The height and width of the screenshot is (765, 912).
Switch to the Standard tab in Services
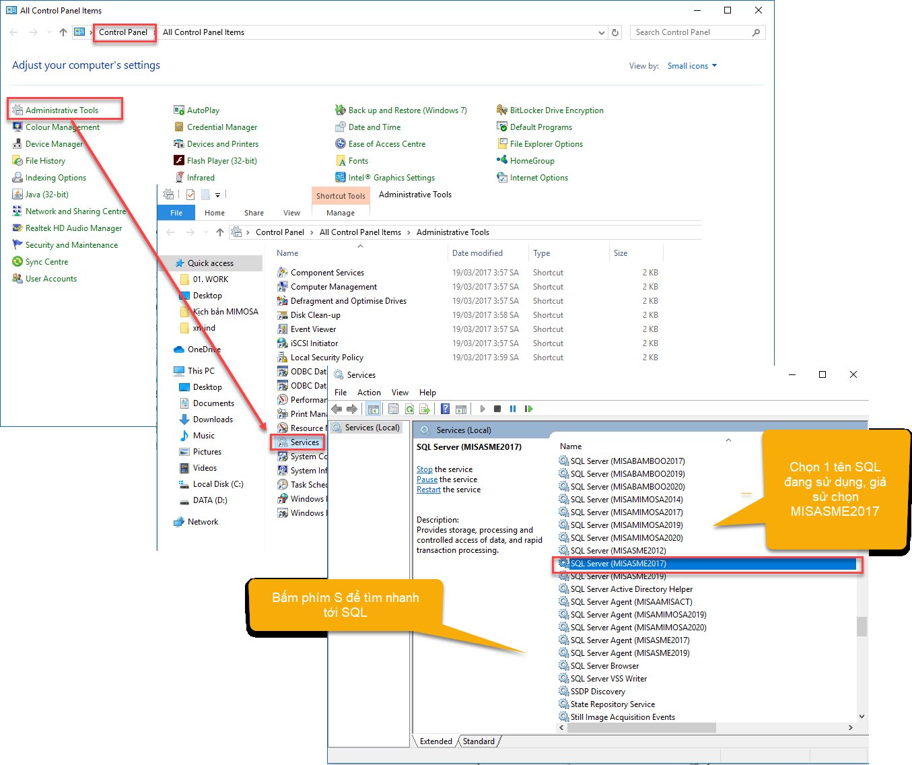(x=479, y=741)
